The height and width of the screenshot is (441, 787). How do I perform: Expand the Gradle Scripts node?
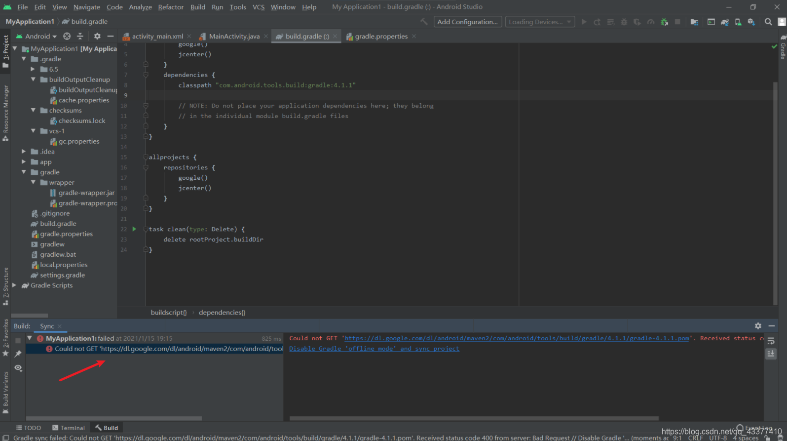pos(14,285)
